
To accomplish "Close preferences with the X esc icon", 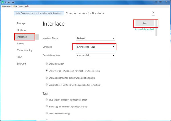I will (x=153, y=13).
